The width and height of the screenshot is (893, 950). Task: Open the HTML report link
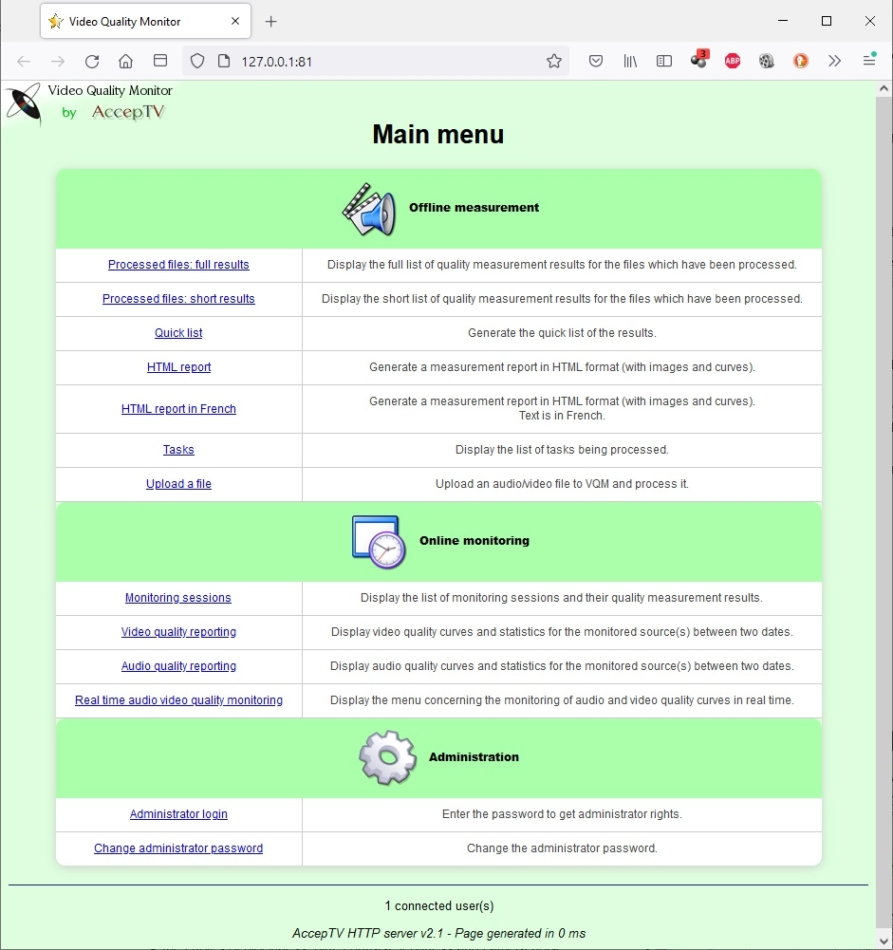tap(178, 367)
